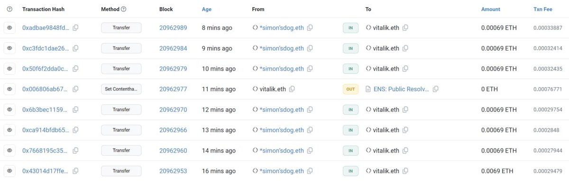Open vitalik.eth sender address in OUT row

[x=273, y=89]
